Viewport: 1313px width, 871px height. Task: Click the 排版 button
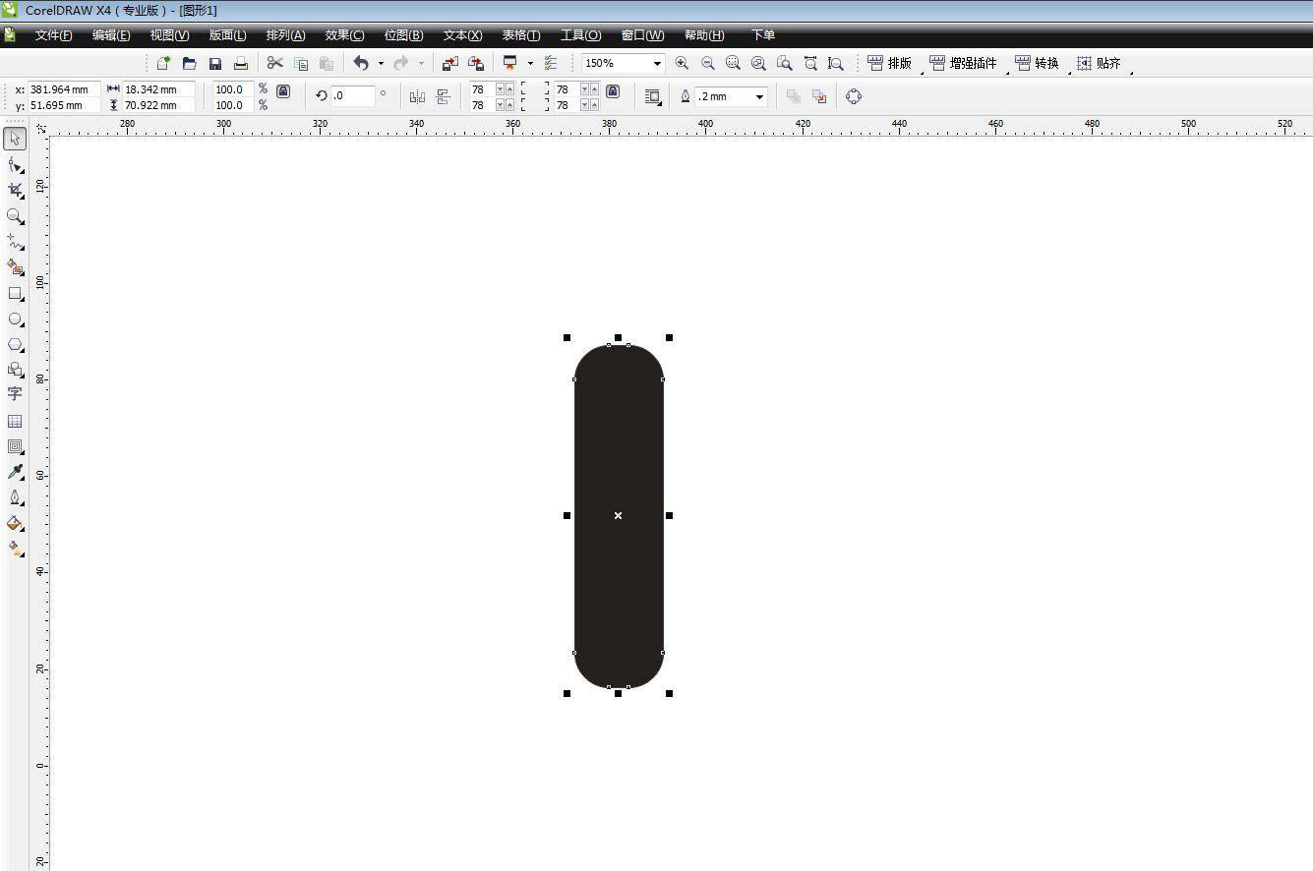pyautogui.click(x=890, y=63)
